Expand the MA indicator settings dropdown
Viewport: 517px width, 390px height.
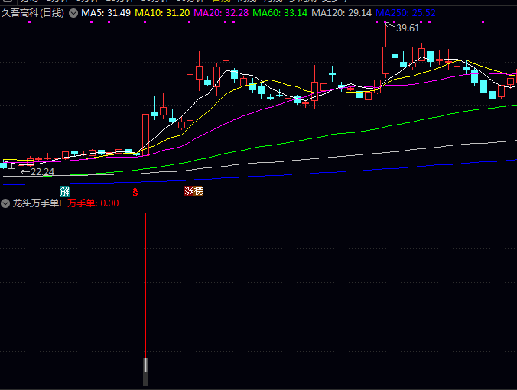pyautogui.click(x=73, y=14)
